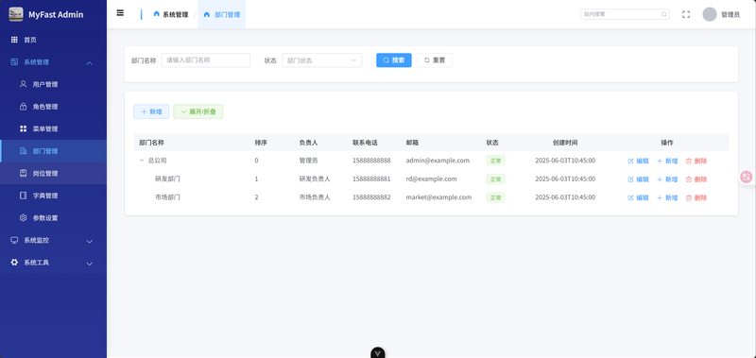The height and width of the screenshot is (358, 756).
Task: Open 岗位管理 menu item
Action: tap(53, 174)
